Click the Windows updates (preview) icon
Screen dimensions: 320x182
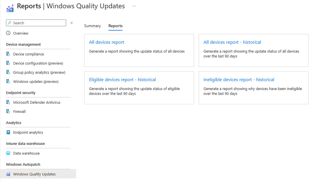8,82
